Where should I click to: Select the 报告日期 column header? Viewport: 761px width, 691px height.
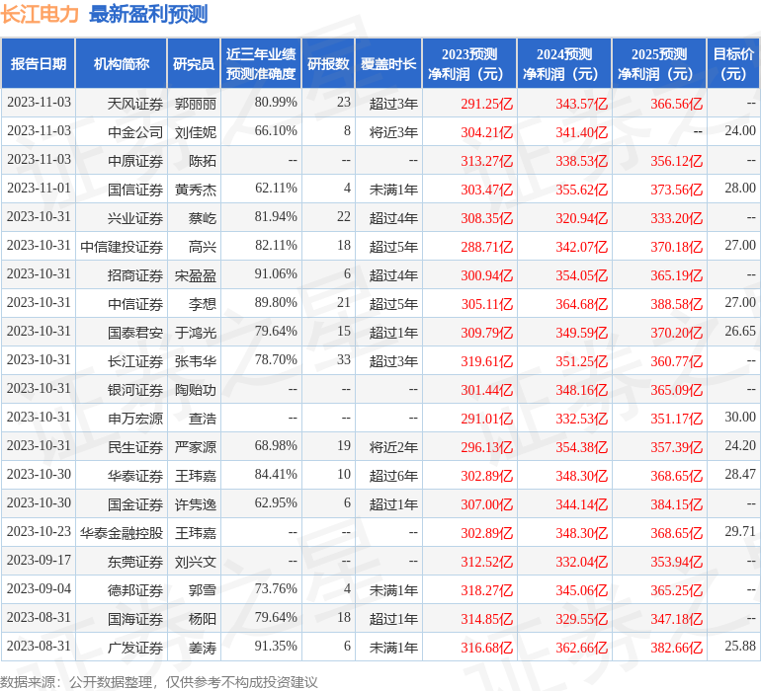[x=38, y=63]
